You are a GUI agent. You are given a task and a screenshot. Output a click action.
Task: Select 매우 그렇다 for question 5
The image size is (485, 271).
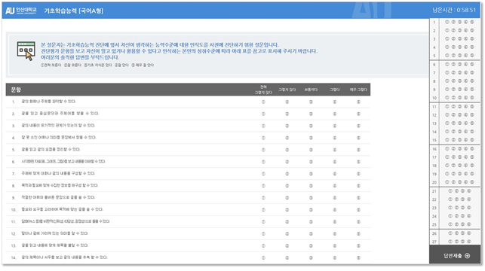click(358, 150)
